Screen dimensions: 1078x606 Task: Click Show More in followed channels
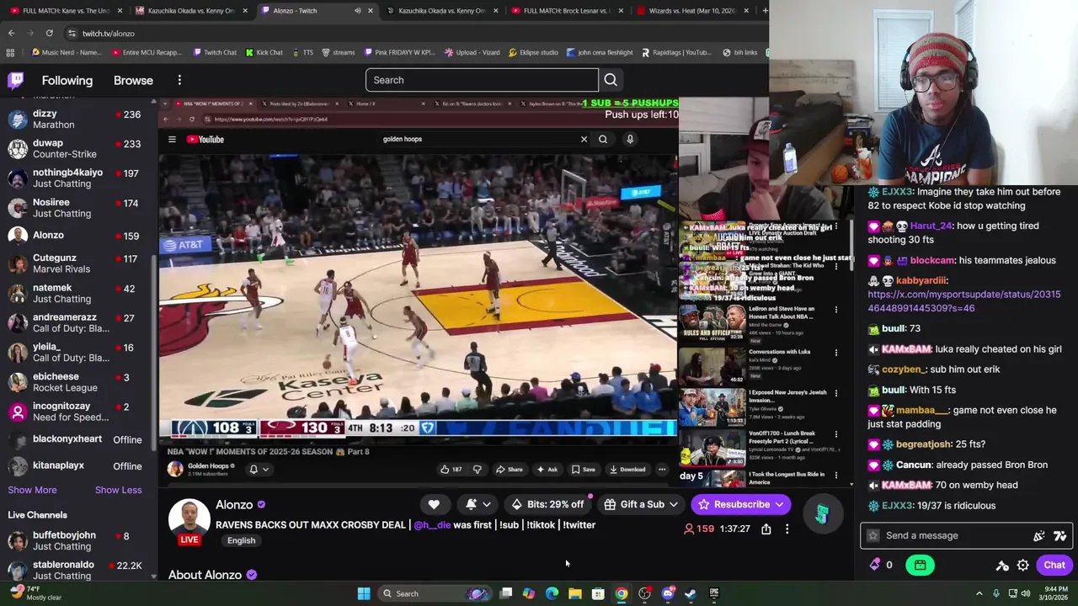click(x=32, y=490)
